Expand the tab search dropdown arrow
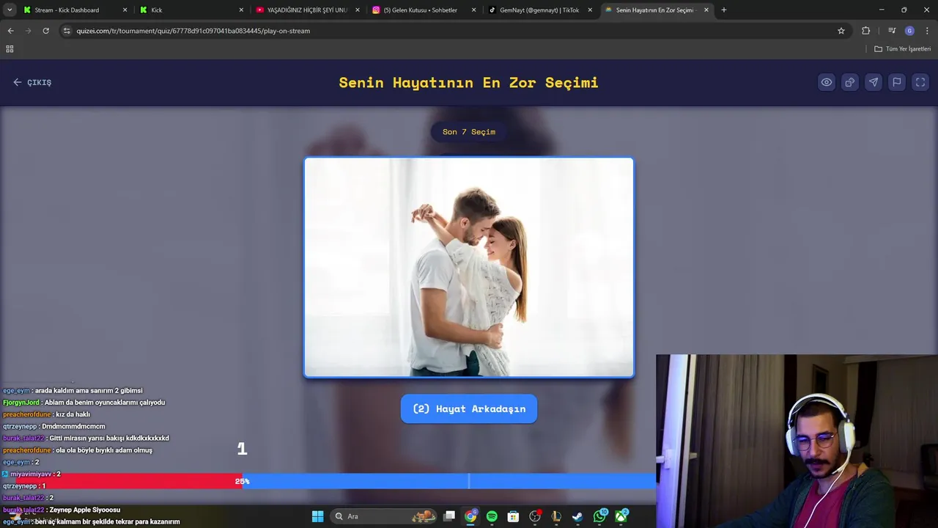This screenshot has height=528, width=938. click(10, 10)
